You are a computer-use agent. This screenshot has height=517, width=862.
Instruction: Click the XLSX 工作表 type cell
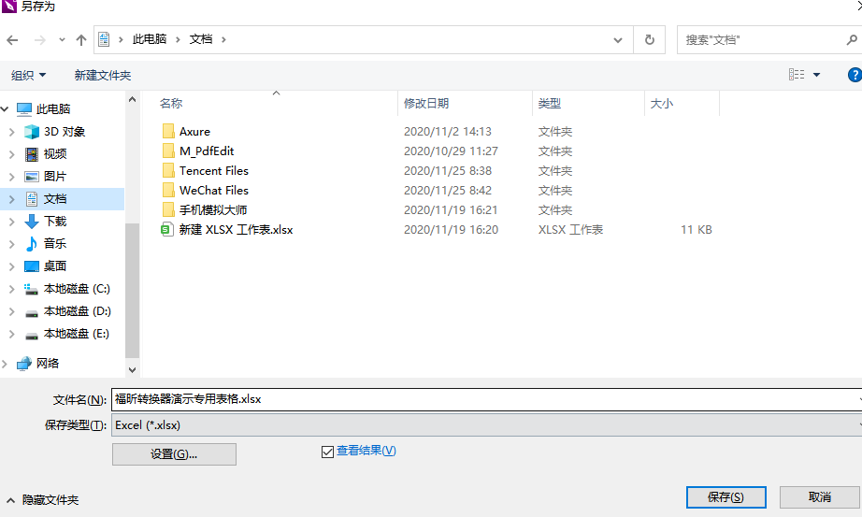click(570, 229)
